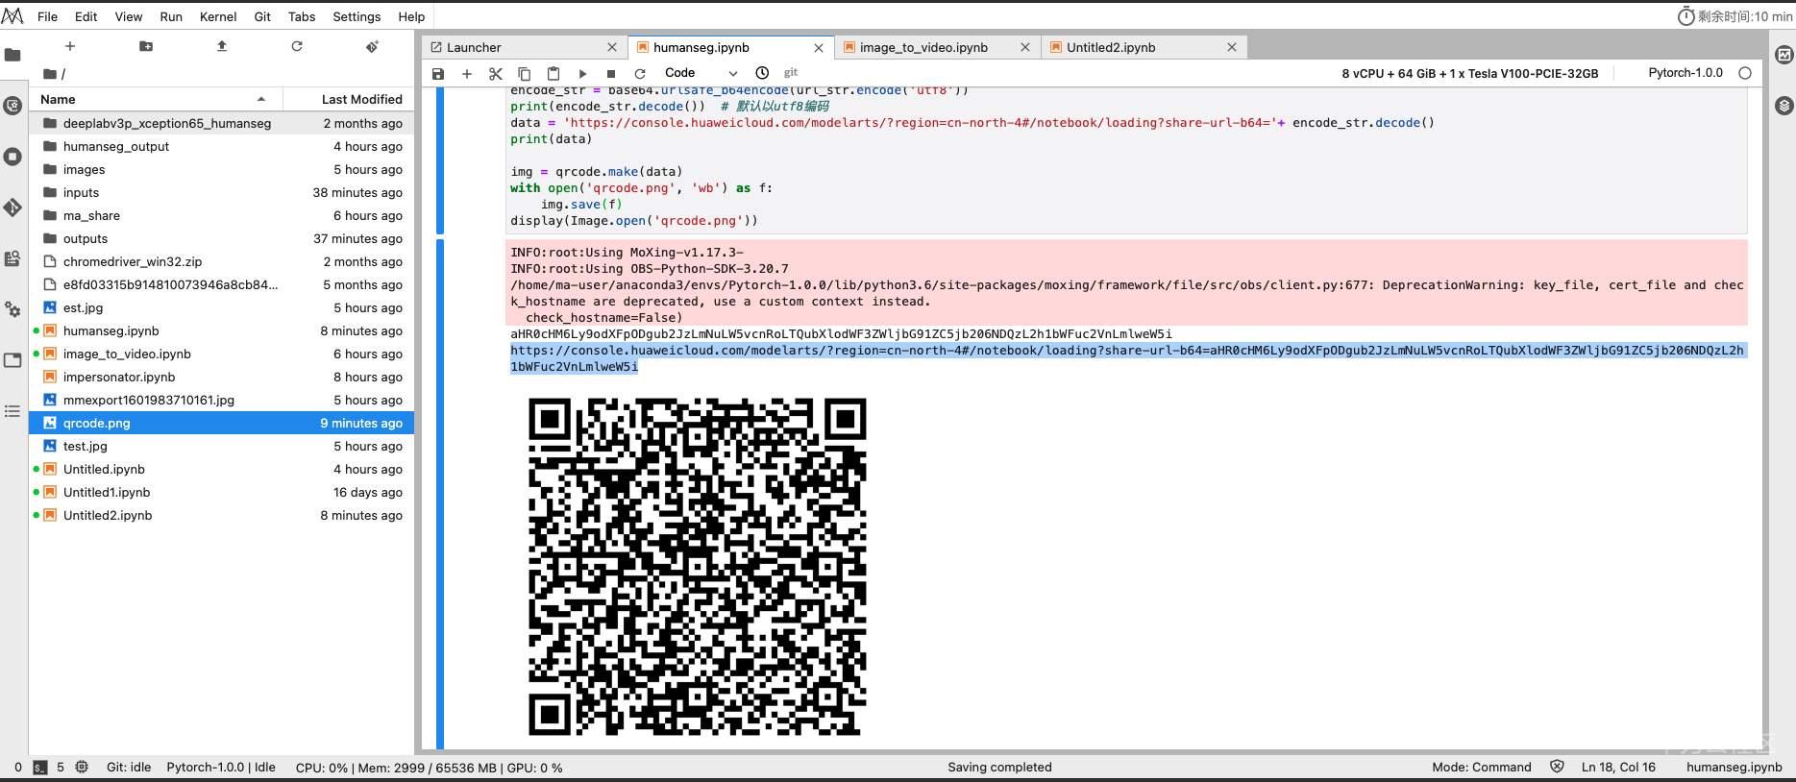Close the humanseg.ipynb tab
Screen dimensions: 1796x782
819,48
